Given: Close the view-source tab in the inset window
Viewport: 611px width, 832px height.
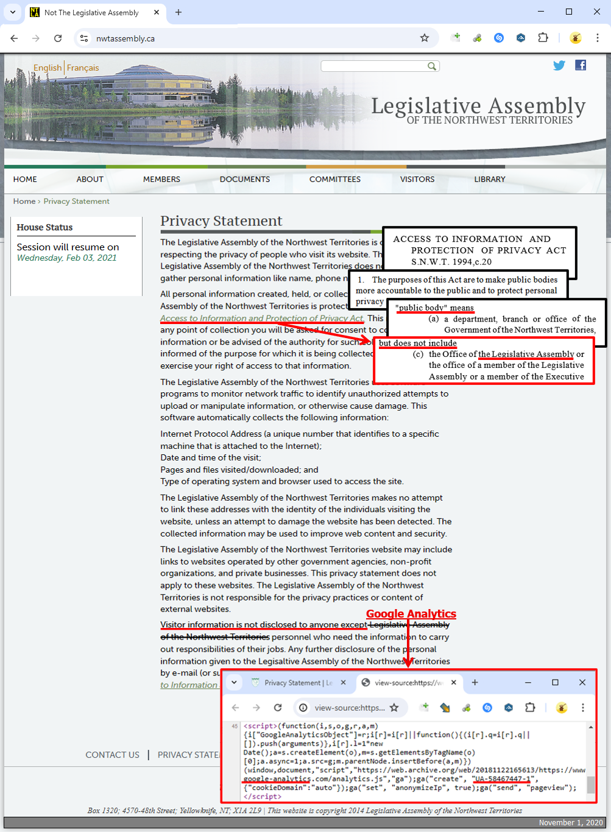Looking at the screenshot, I should click(453, 683).
